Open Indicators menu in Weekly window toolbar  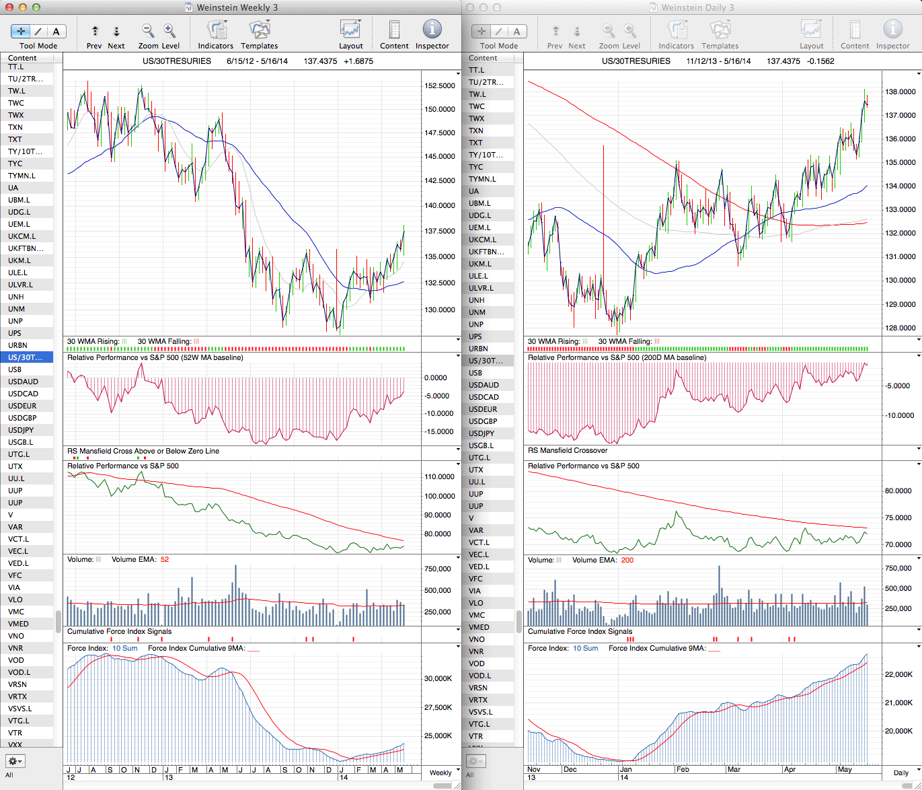(215, 30)
